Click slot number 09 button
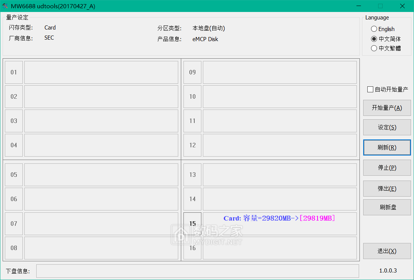The width and height of the screenshot is (414, 280). pyautogui.click(x=192, y=72)
